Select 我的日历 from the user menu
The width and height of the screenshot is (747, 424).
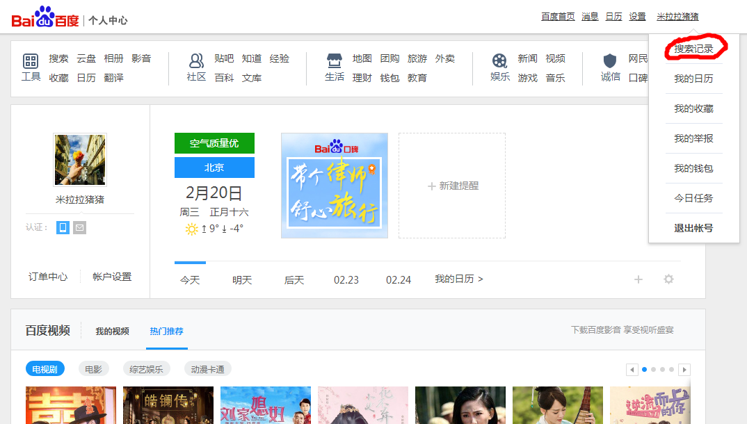(x=693, y=79)
